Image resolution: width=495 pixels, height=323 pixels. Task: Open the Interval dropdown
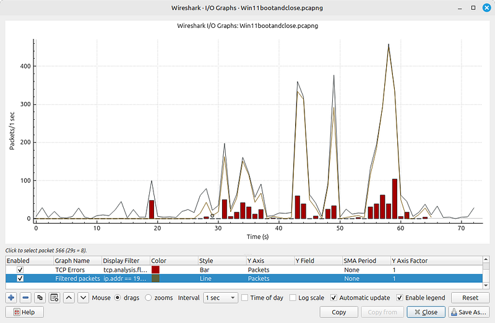tap(221, 298)
